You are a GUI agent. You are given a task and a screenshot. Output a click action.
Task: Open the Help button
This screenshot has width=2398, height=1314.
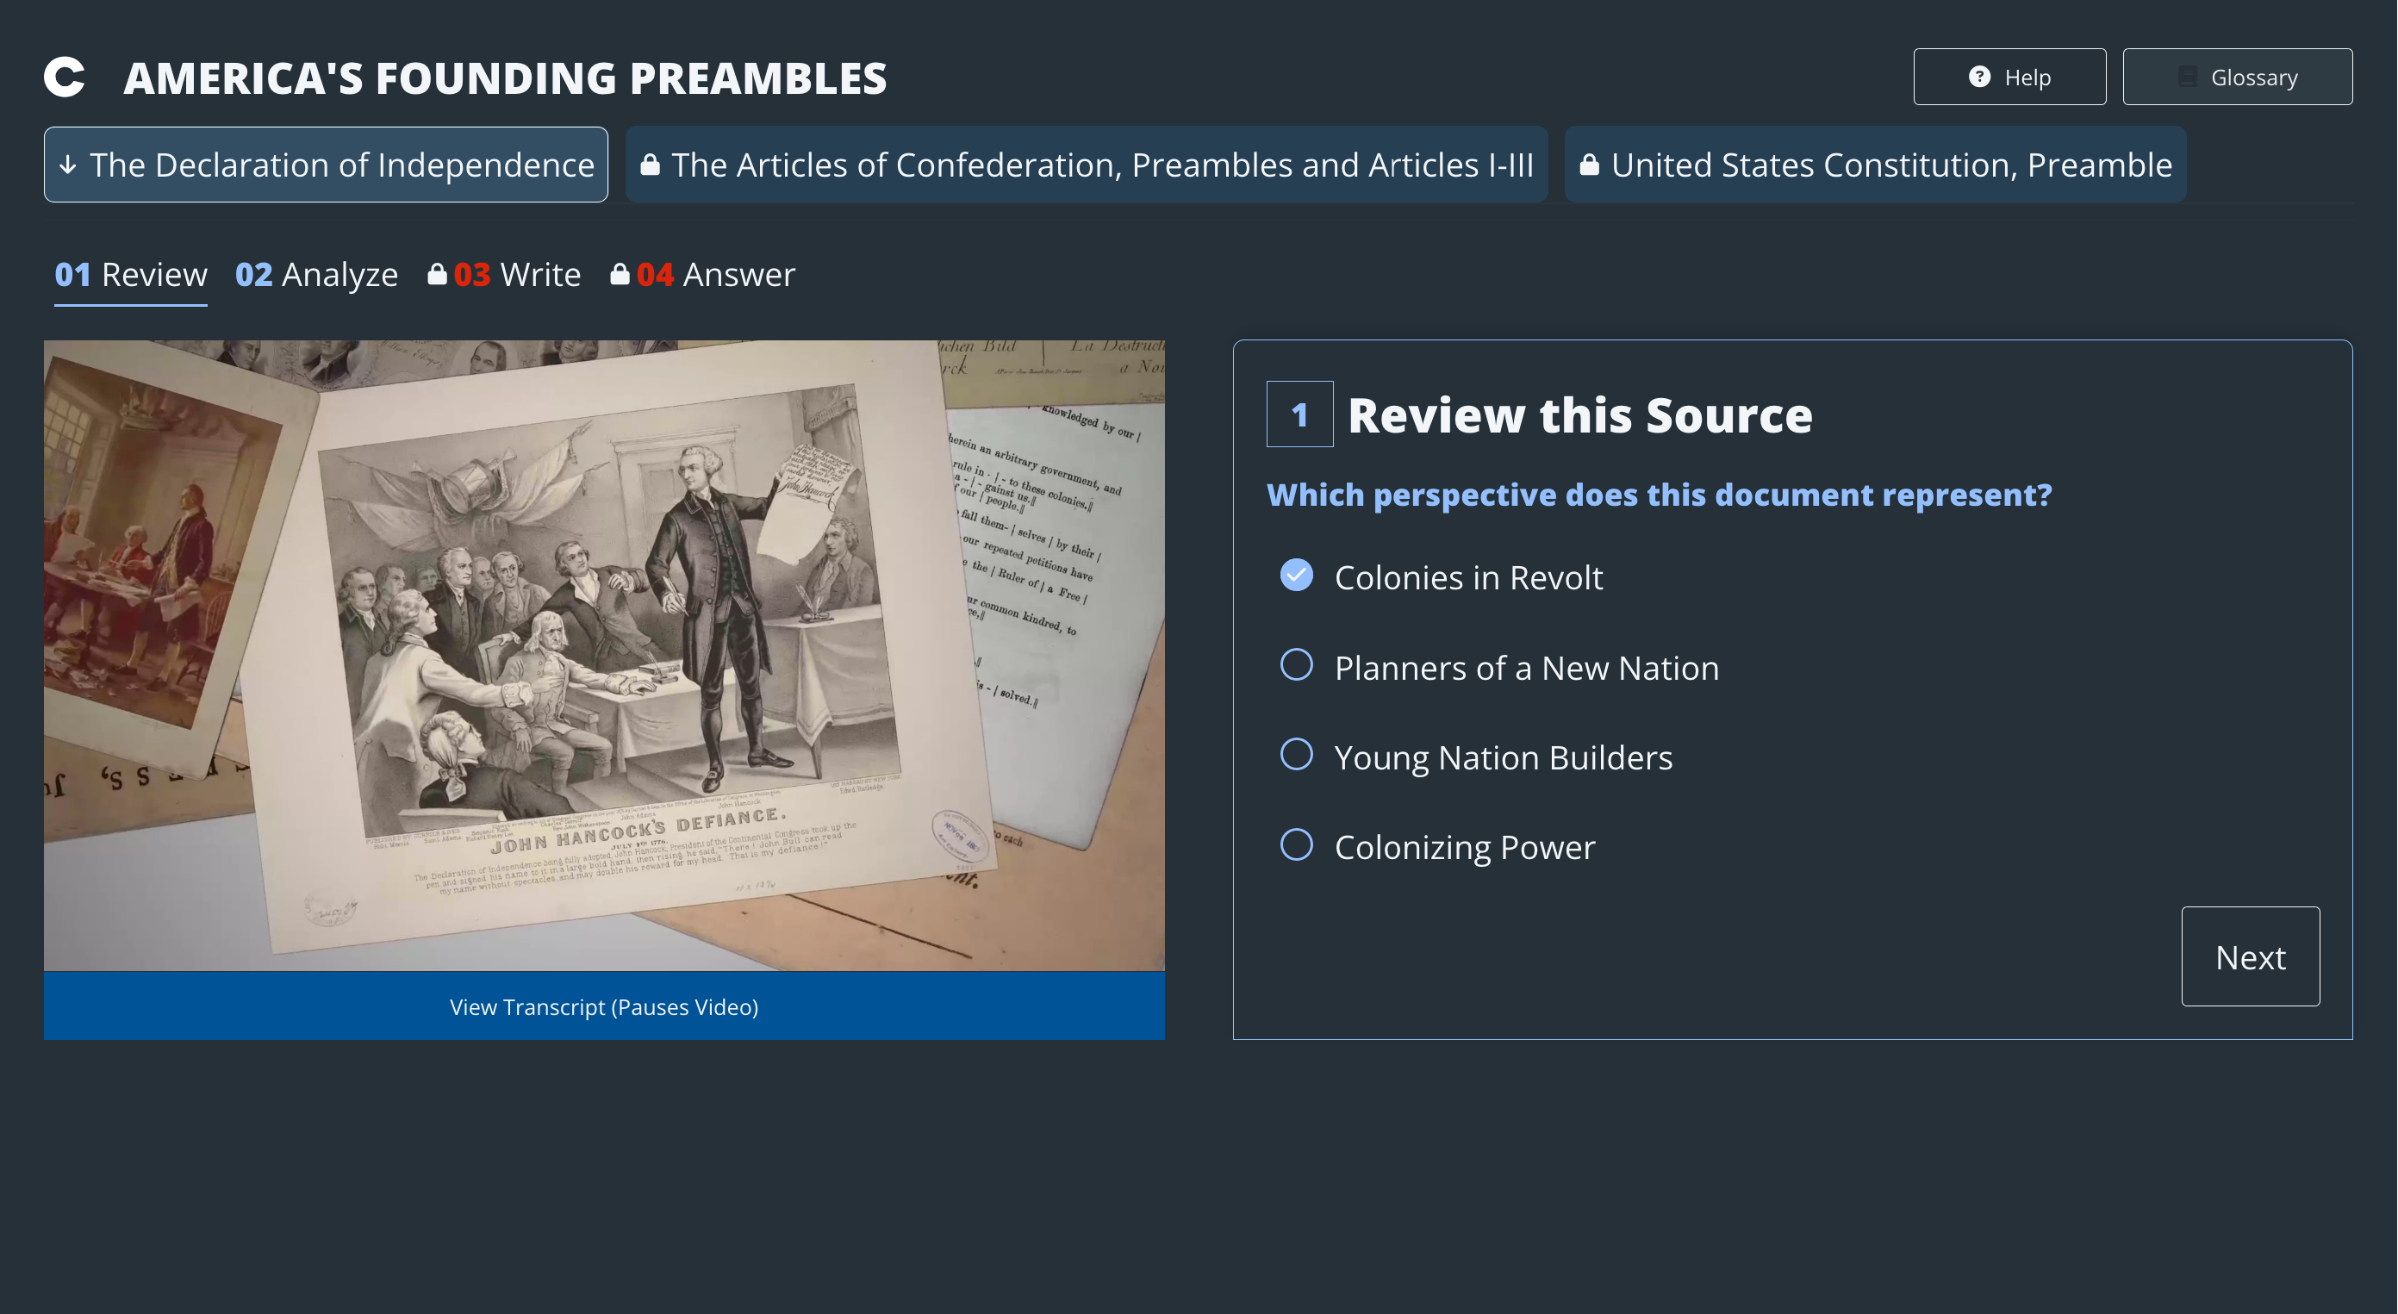pos(2009,78)
